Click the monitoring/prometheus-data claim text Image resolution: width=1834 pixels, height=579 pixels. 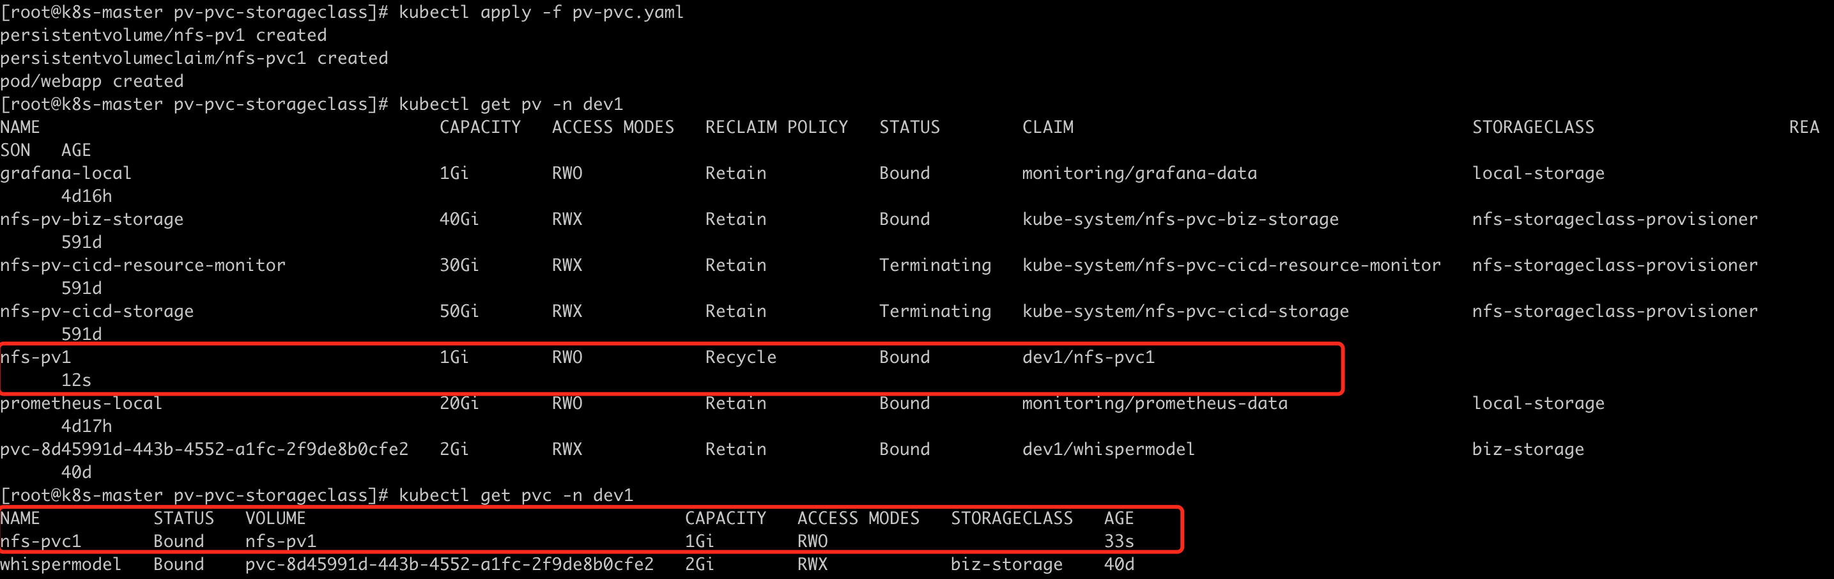tap(1155, 403)
